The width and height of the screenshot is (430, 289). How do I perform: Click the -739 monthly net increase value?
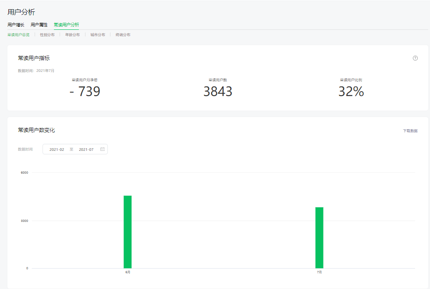(x=85, y=91)
